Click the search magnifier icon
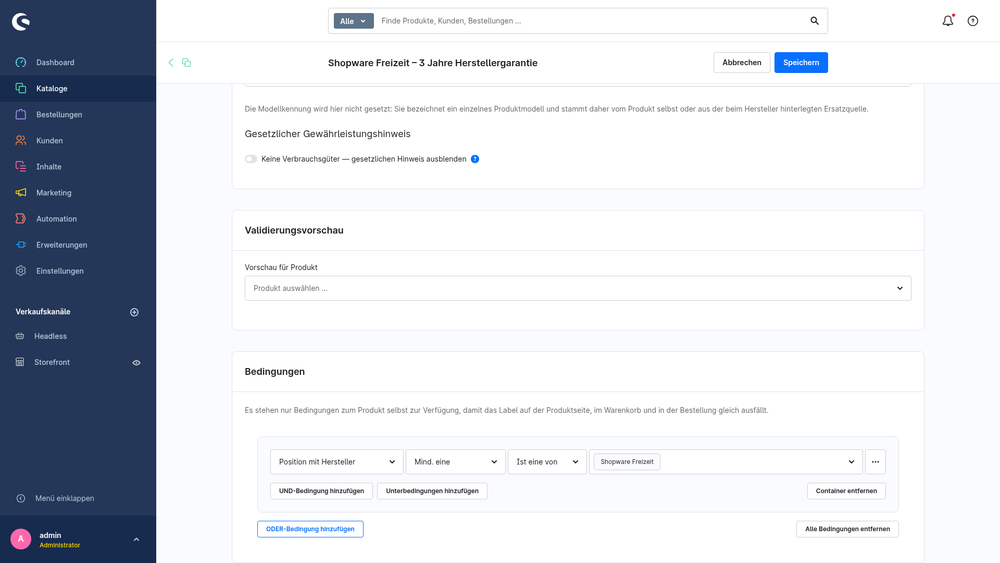This screenshot has width=1000, height=563. coord(815,21)
